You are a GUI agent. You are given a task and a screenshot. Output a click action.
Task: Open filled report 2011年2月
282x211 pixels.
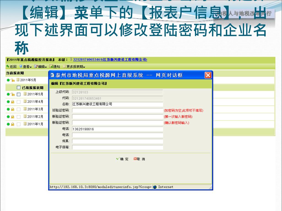click(35, 117)
